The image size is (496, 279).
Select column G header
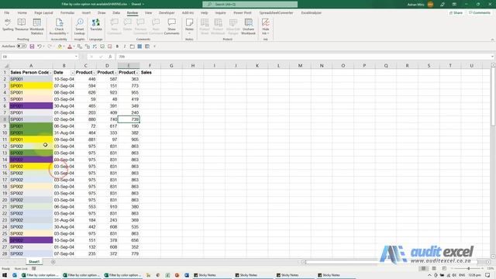coord(171,65)
